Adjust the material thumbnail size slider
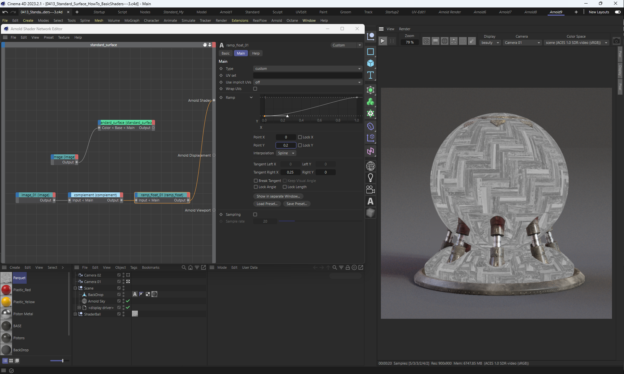Image resolution: width=624 pixels, height=374 pixels. [62, 361]
